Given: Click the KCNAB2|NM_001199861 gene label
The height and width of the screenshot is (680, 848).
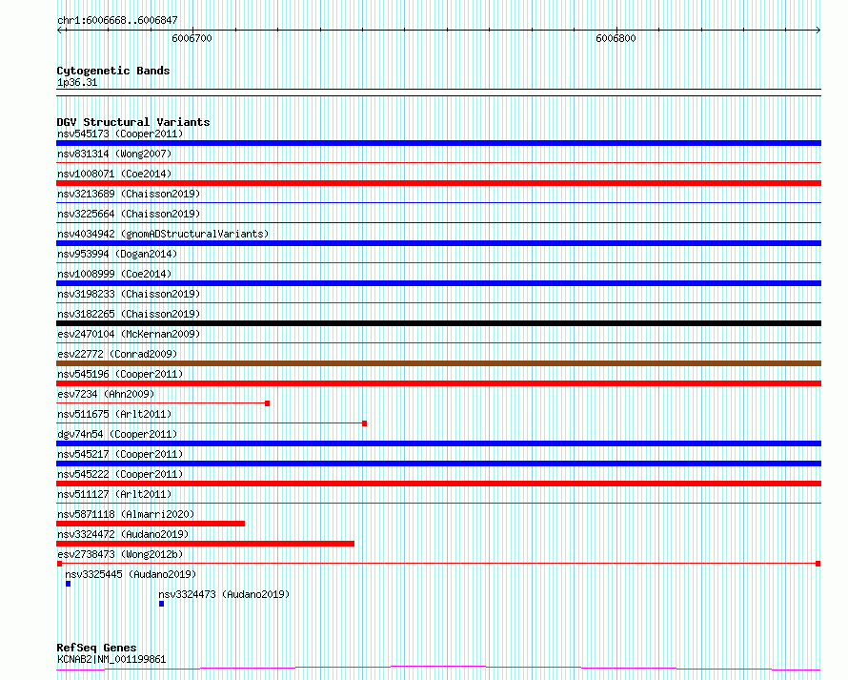Looking at the screenshot, I should (111, 659).
